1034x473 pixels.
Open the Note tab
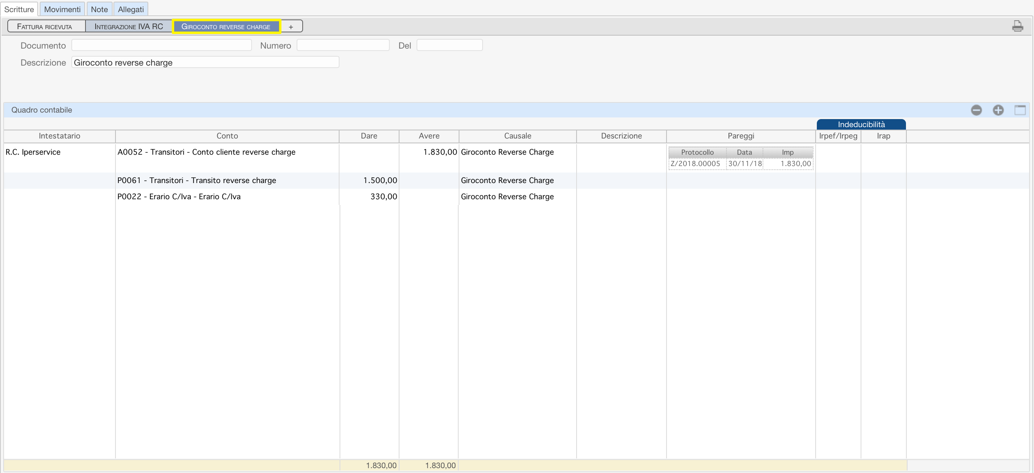click(99, 9)
